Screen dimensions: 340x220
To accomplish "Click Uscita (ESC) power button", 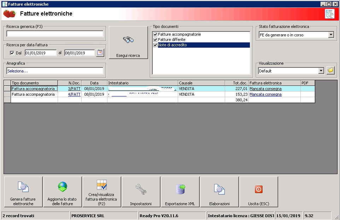I will pos(259,192).
